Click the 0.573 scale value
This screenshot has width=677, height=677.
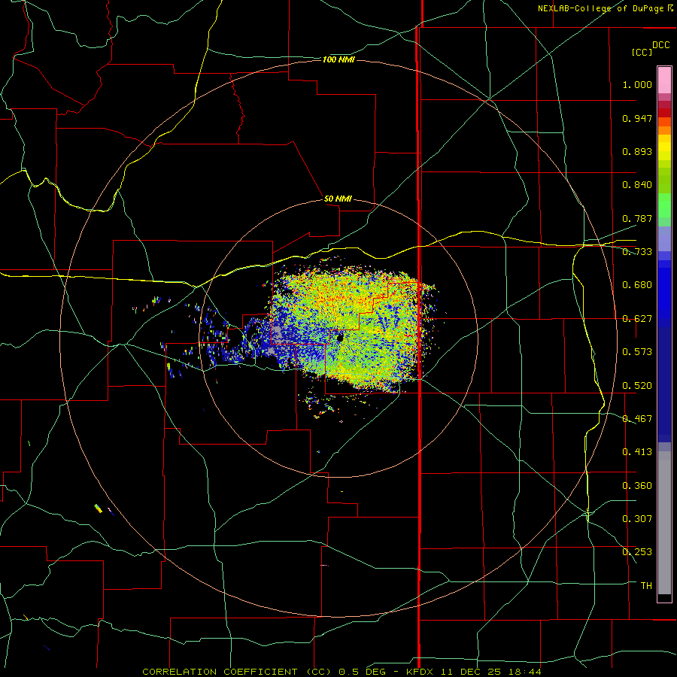tap(637, 352)
